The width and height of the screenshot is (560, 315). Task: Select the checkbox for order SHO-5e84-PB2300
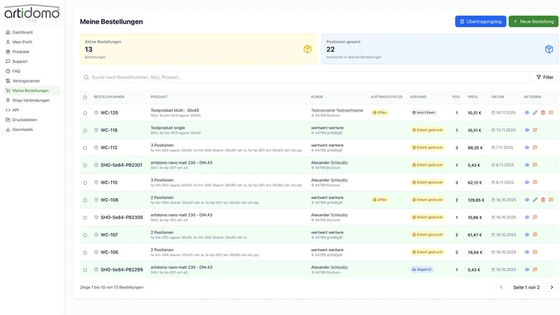tap(85, 218)
